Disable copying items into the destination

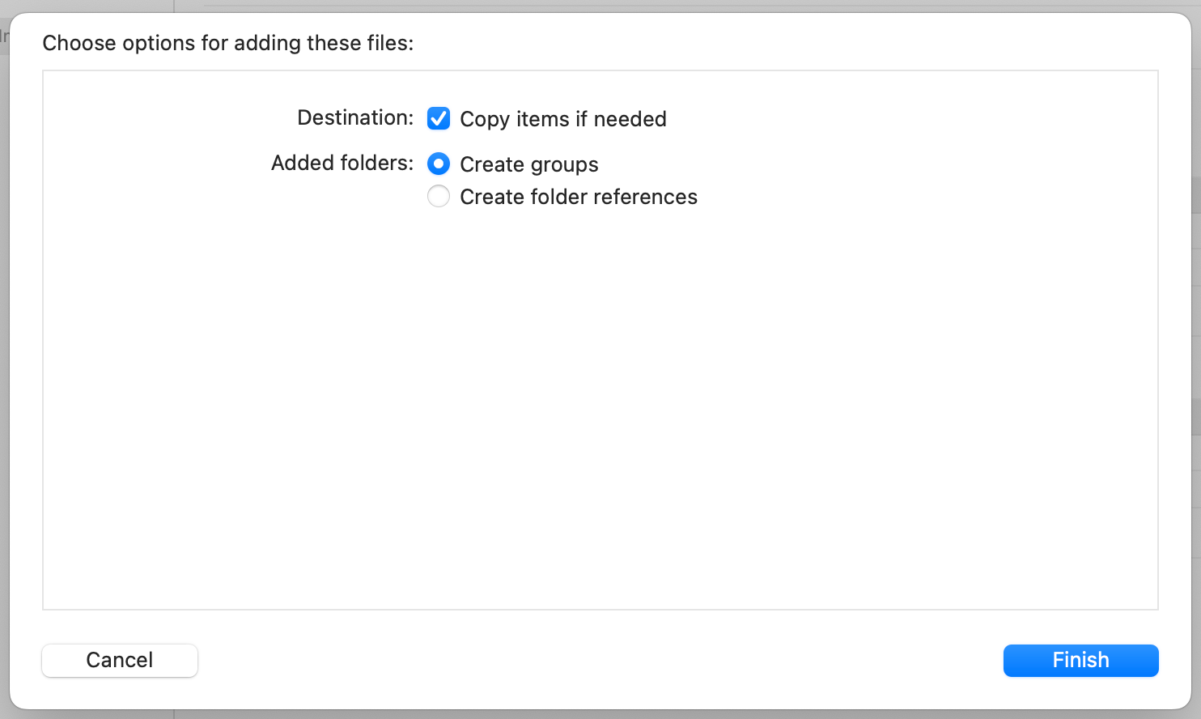(x=439, y=119)
